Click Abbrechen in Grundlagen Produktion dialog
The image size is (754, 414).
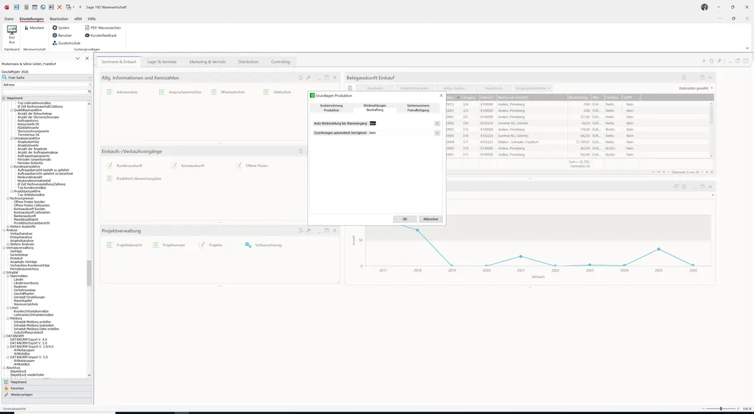pyautogui.click(x=430, y=219)
